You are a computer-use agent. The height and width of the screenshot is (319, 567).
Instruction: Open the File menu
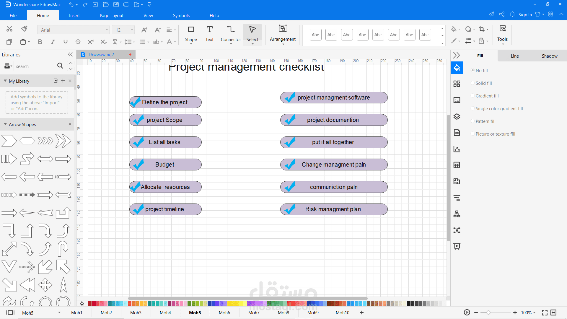pos(13,15)
